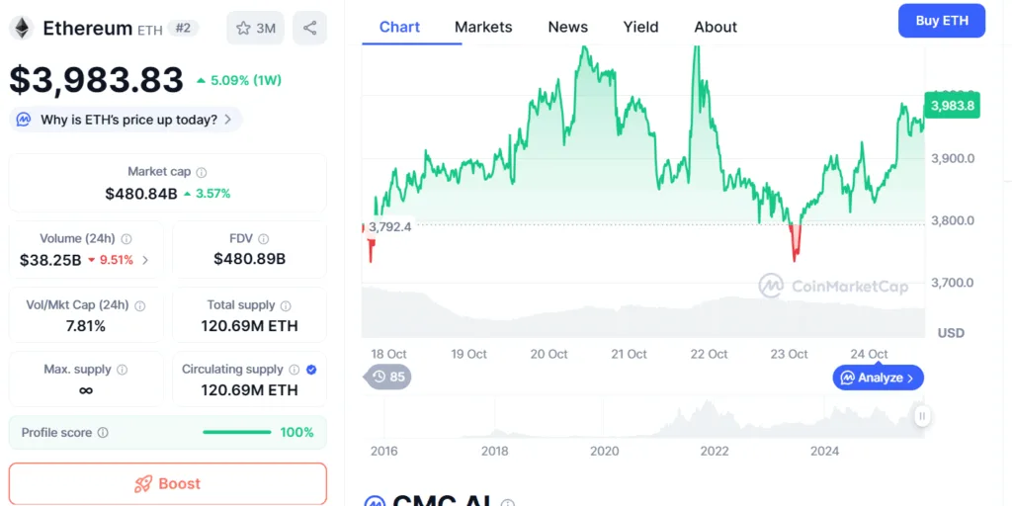The height and width of the screenshot is (506, 1012).
Task: Open 'Why is ETH's price up today?'
Action: [x=126, y=120]
